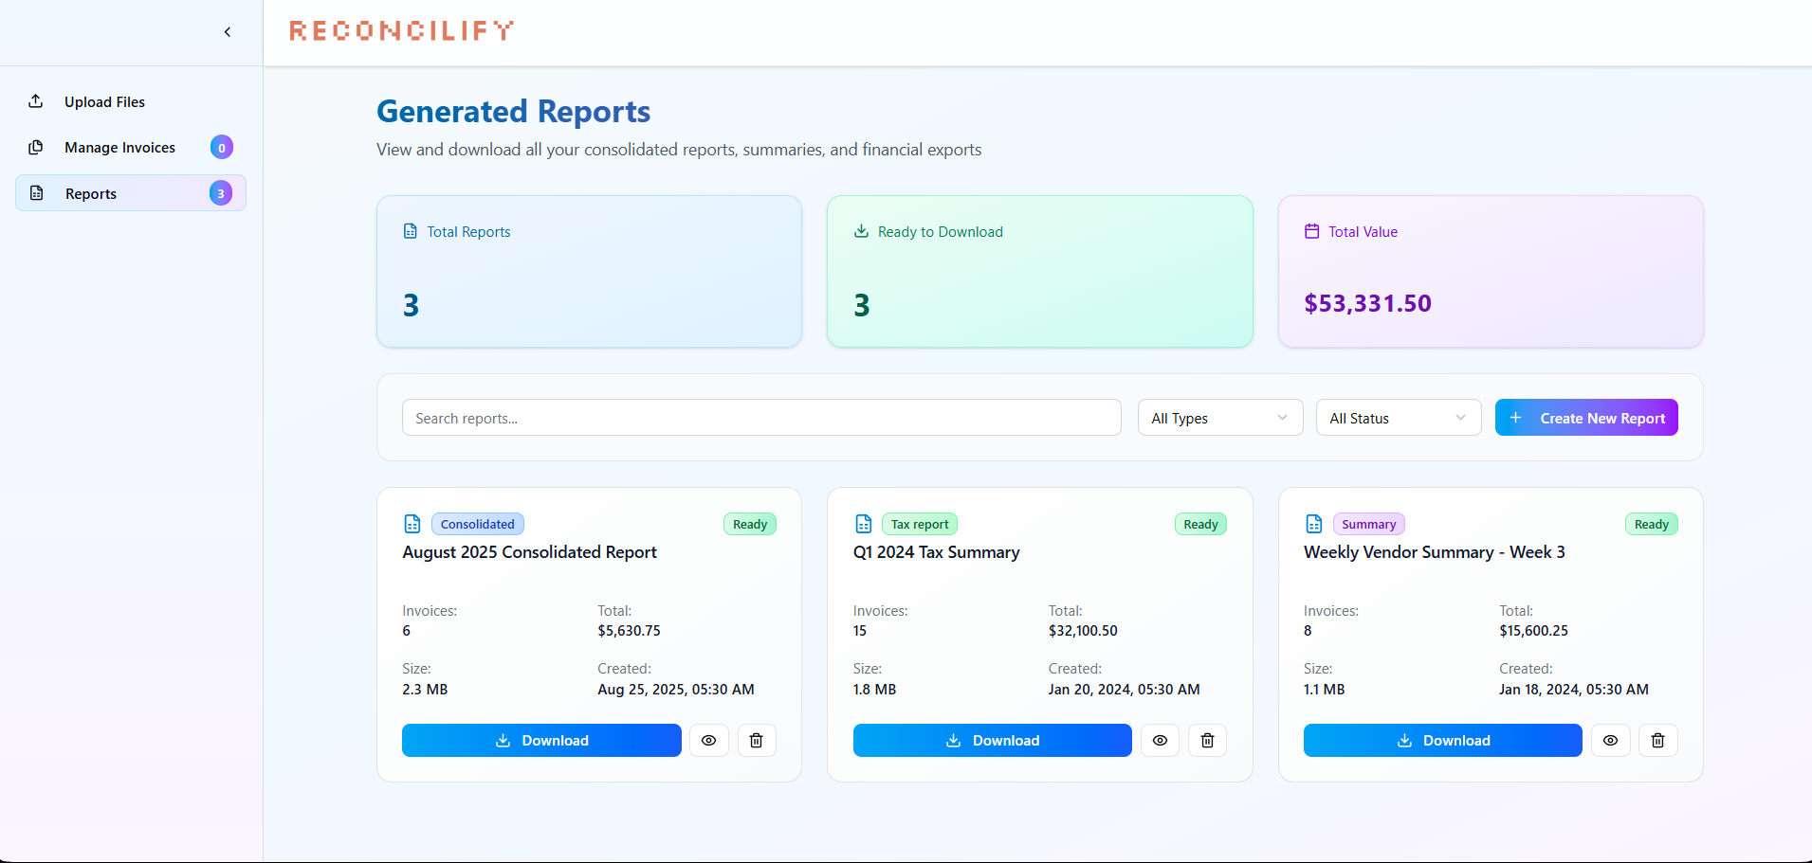Click the Create New Report button

pyautogui.click(x=1586, y=418)
